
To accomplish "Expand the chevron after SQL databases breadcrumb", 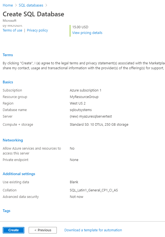I will pyautogui.click(x=45, y=5).
